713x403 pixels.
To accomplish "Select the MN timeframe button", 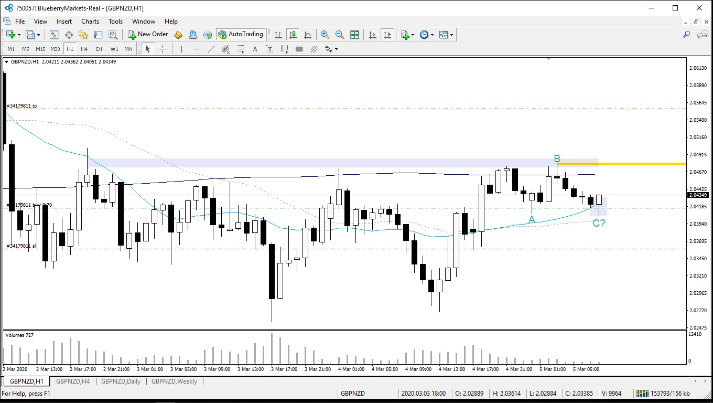I will [x=128, y=49].
